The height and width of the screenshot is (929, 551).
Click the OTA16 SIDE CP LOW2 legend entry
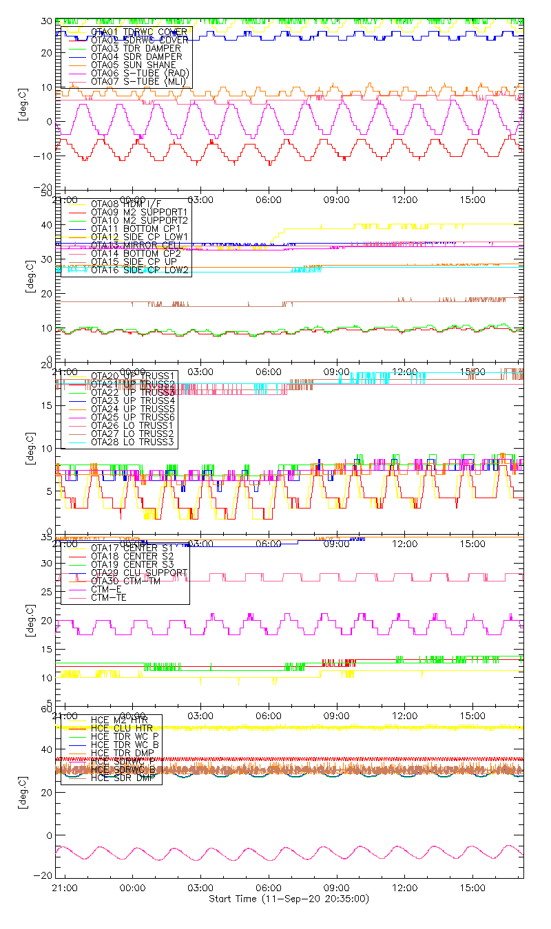click(x=140, y=270)
